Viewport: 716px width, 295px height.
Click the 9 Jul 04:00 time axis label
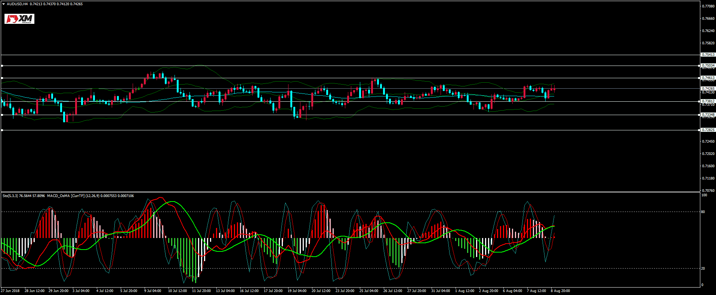click(x=152, y=291)
